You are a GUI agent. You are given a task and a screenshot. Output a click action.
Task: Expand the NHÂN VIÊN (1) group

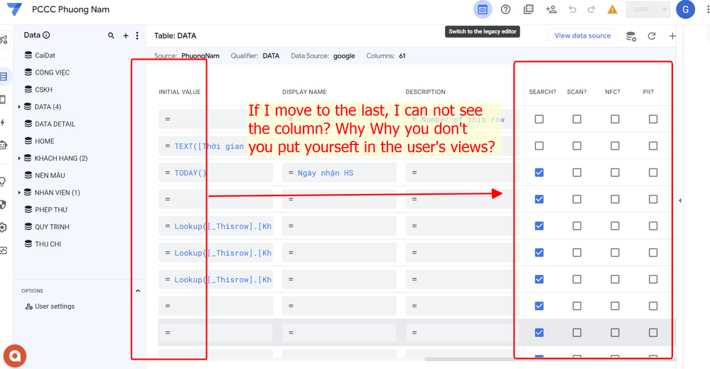point(19,193)
